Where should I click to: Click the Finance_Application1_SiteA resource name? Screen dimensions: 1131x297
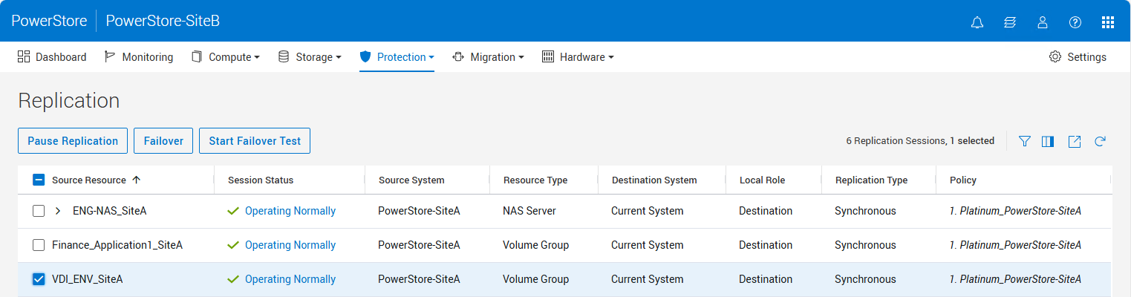point(117,245)
